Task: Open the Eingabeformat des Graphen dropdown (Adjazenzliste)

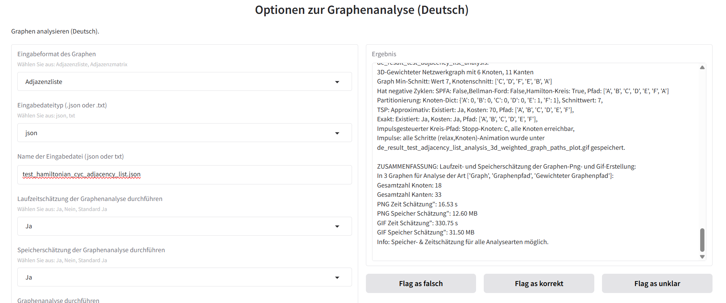Action: (184, 82)
